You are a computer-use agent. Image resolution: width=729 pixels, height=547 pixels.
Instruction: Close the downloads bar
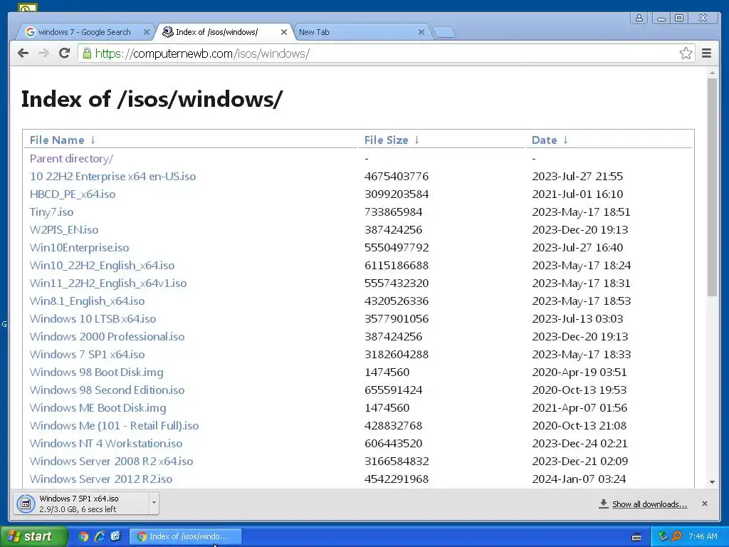point(704,504)
